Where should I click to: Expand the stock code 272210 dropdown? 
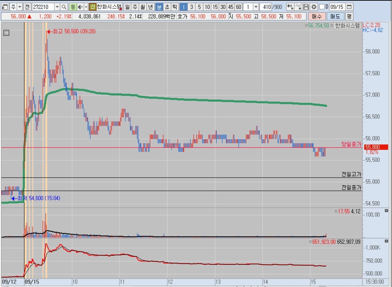[x=57, y=7]
